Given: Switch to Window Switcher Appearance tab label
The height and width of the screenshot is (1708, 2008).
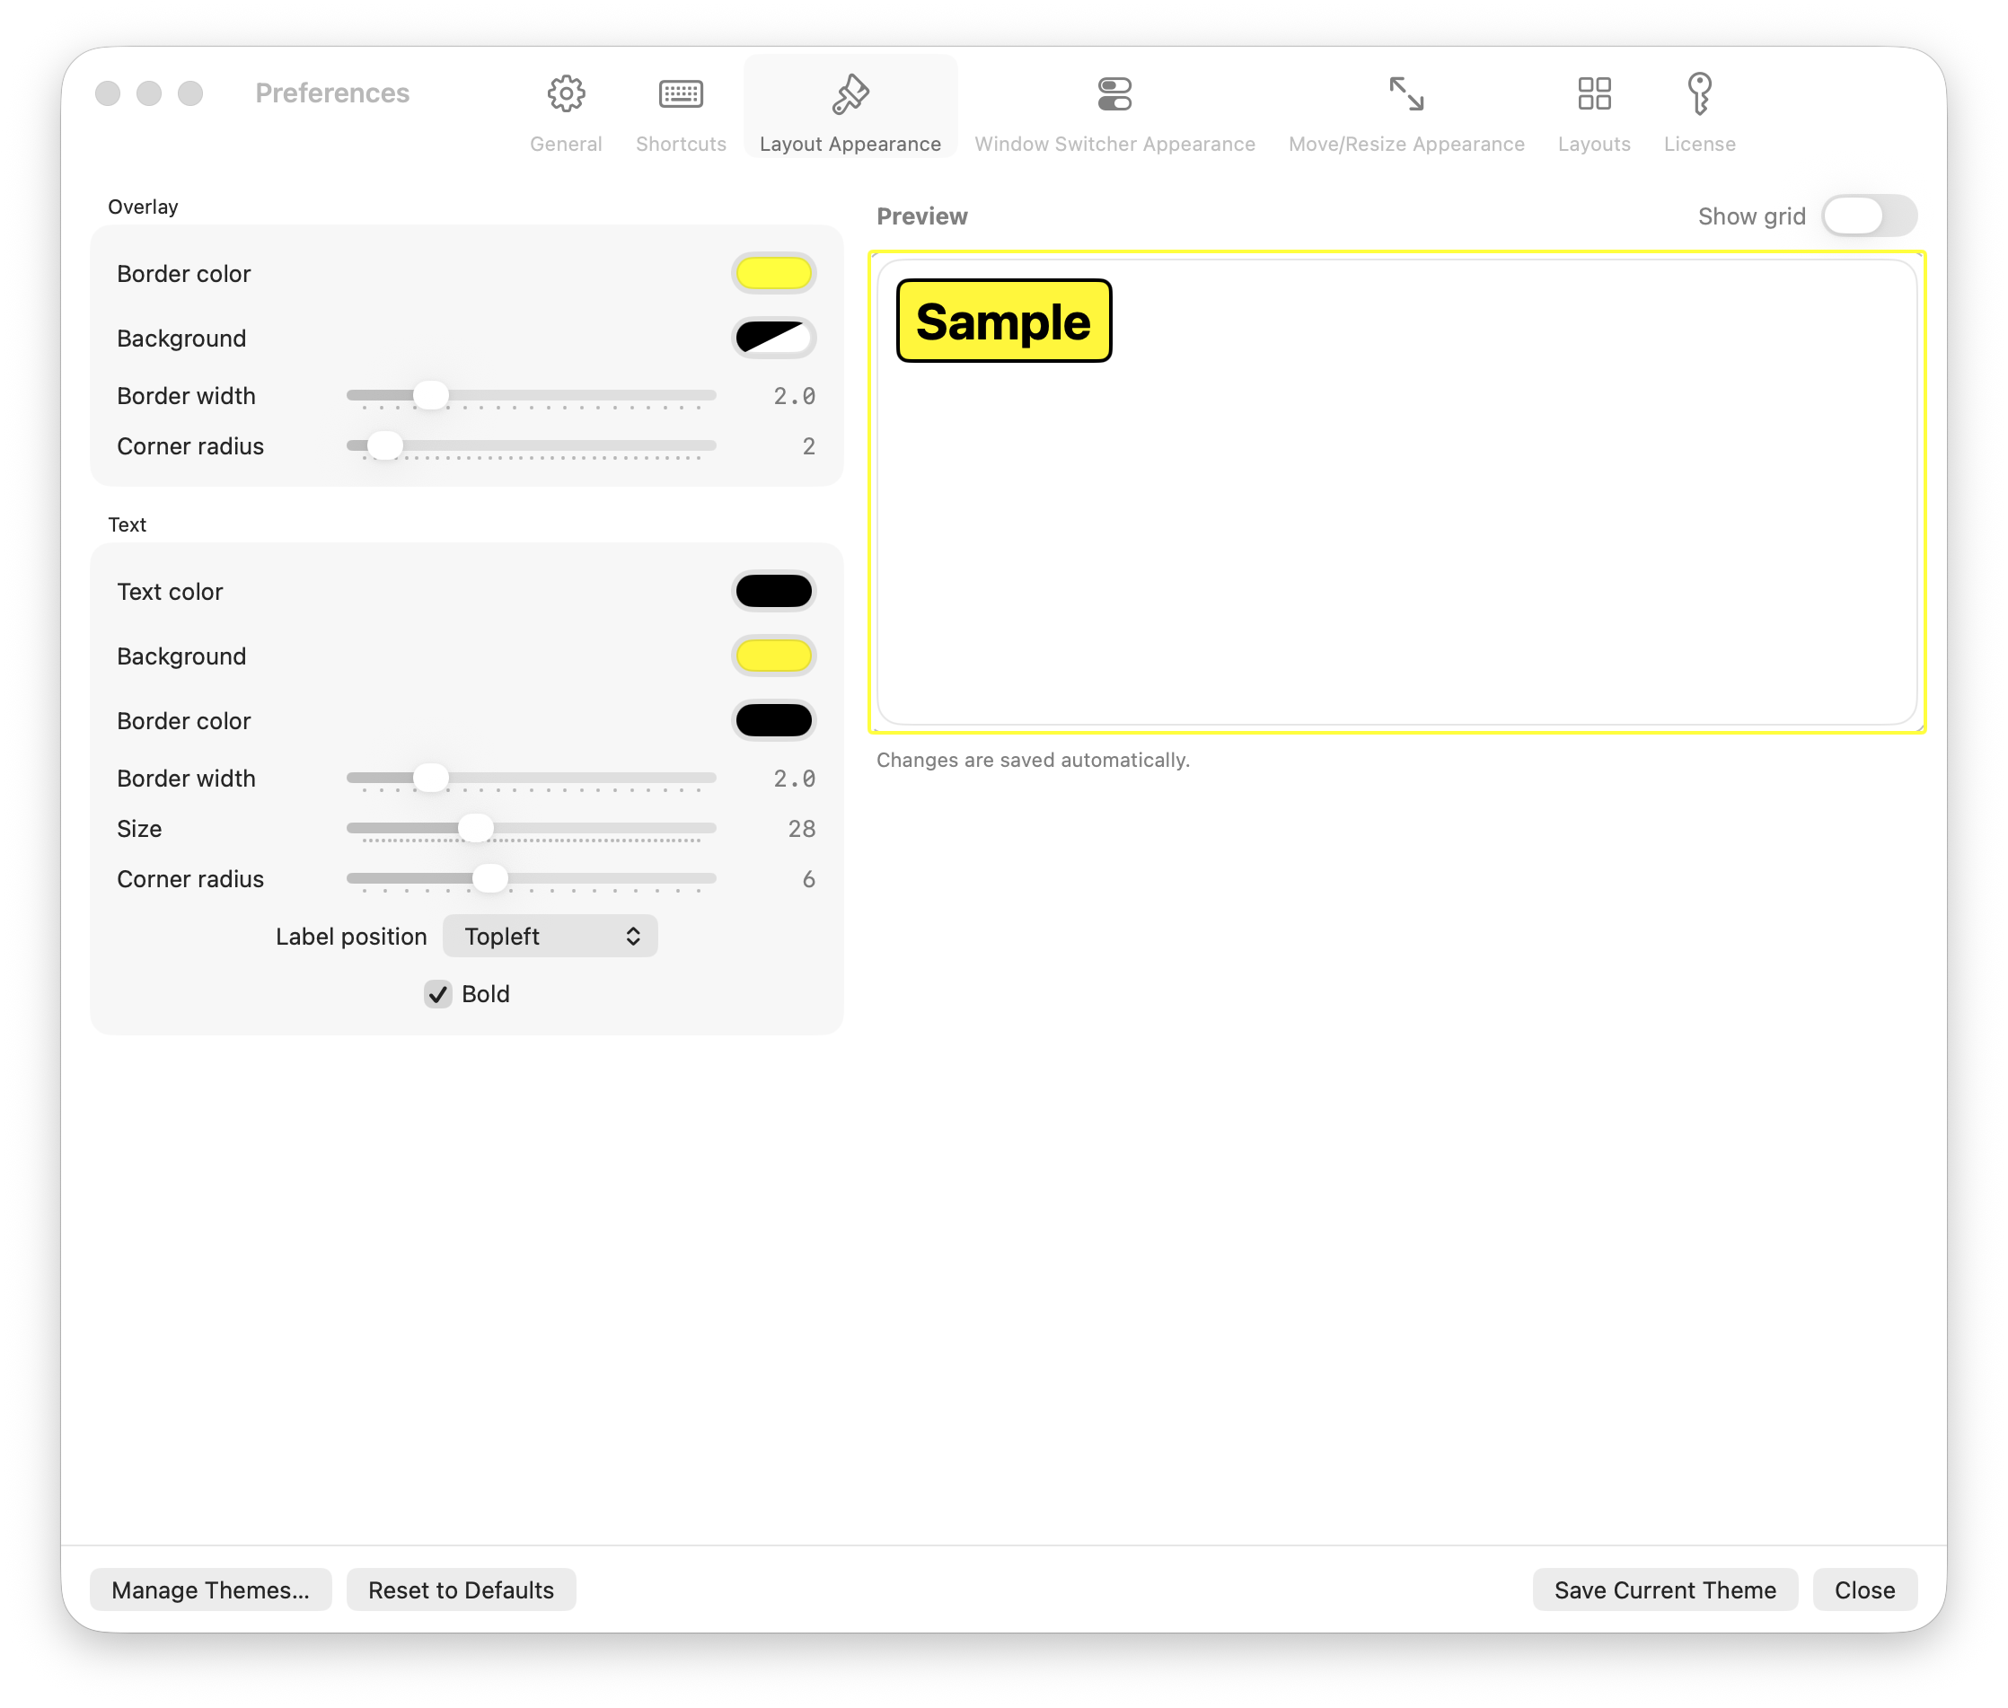Looking at the screenshot, I should 1114,145.
